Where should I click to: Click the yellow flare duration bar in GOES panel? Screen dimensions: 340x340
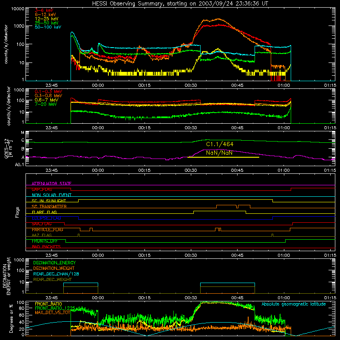223,157
